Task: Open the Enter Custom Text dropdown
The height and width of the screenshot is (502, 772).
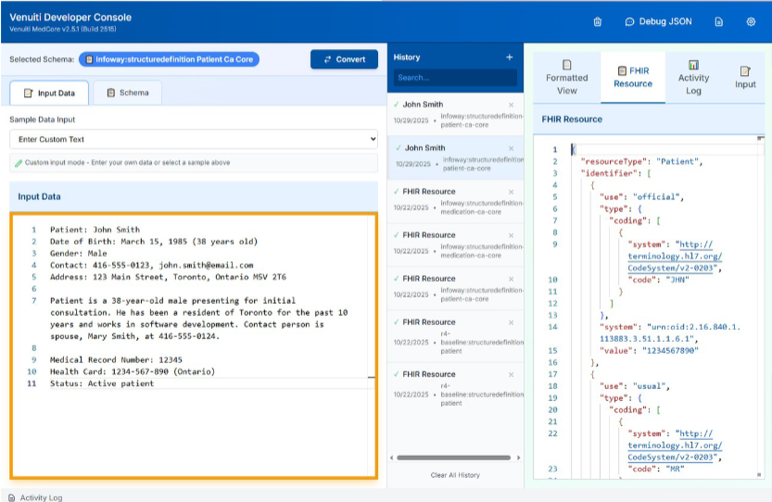Action: pyautogui.click(x=194, y=139)
